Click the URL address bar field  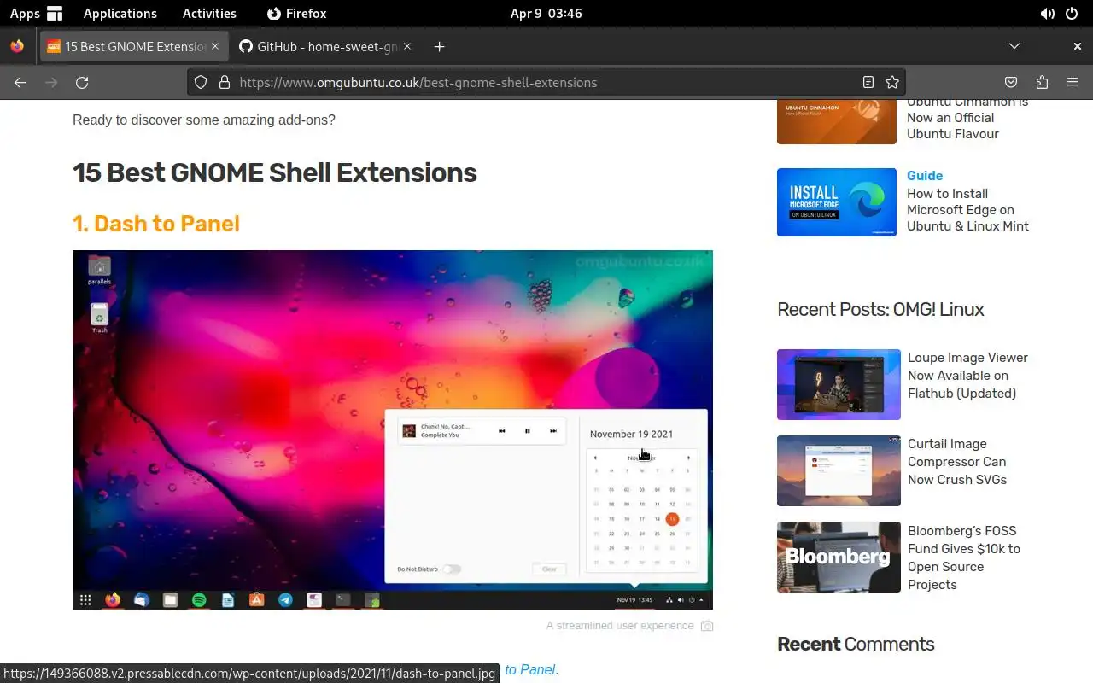tap(546, 83)
